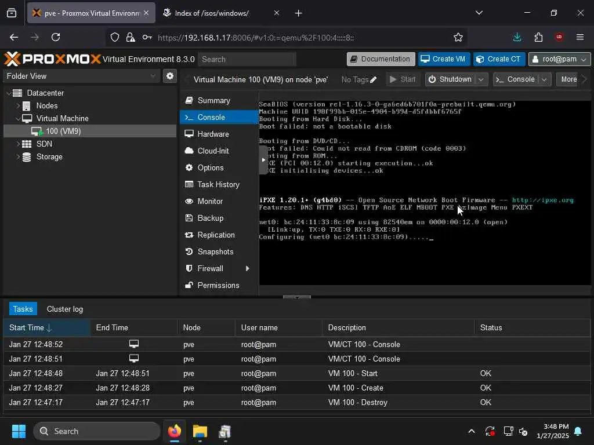The width and height of the screenshot is (594, 445).
Task: Show hidden system tray icons
Action: (x=472, y=431)
